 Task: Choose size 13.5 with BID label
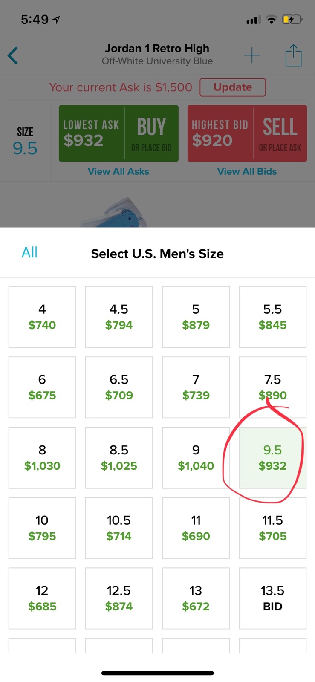[x=272, y=598]
